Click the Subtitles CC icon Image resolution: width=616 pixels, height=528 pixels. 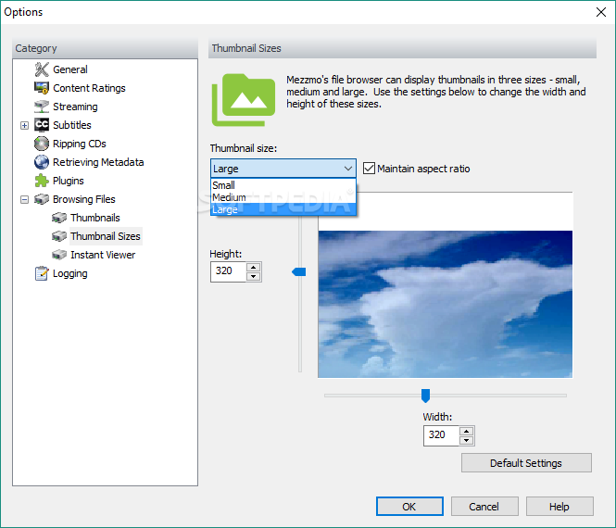pyautogui.click(x=42, y=125)
